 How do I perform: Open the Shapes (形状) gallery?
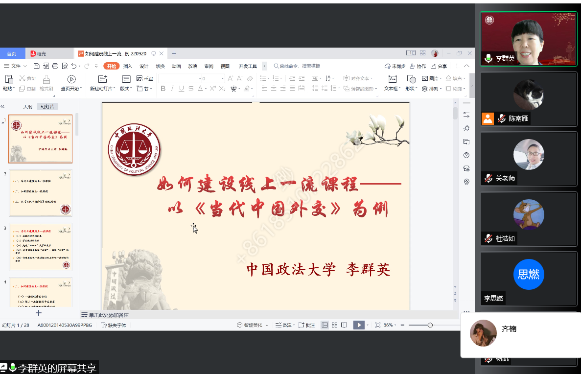pyautogui.click(x=411, y=83)
